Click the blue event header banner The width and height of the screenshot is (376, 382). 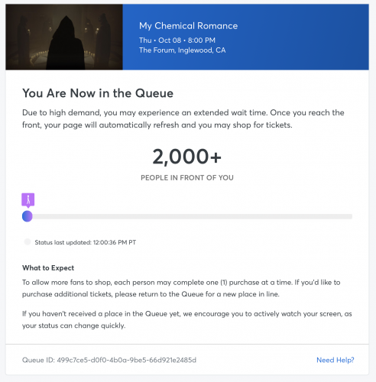click(x=246, y=37)
